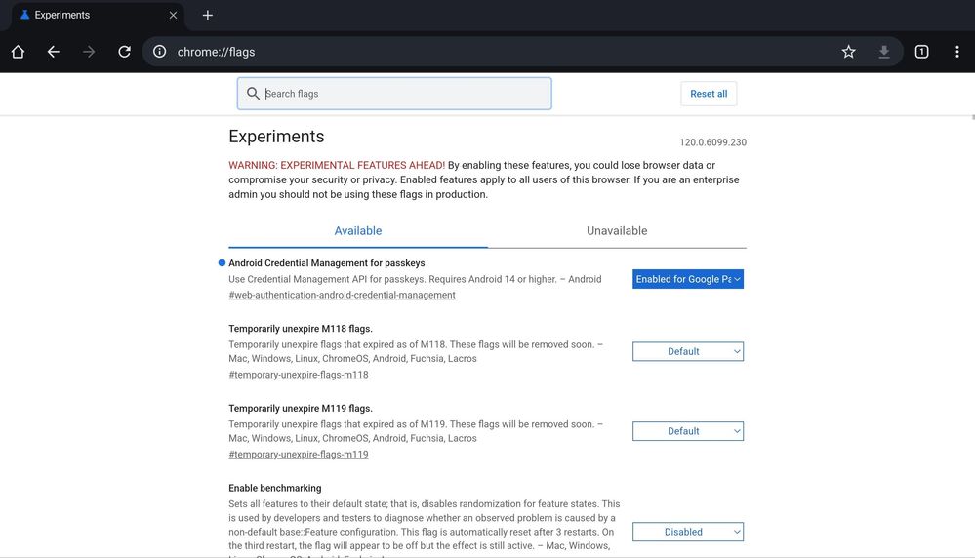
Task: Click the forward arrow button
Action: (89, 52)
